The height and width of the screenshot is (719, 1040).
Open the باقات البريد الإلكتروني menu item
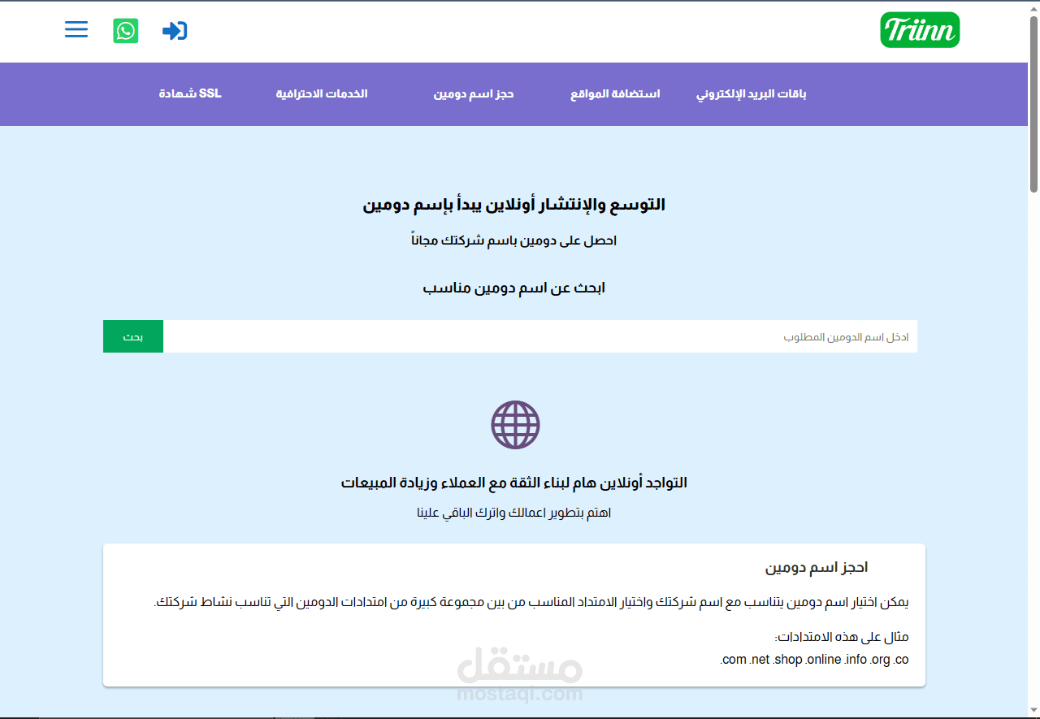[x=752, y=94]
